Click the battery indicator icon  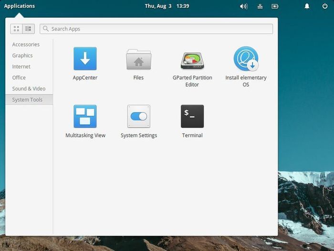(x=275, y=6)
